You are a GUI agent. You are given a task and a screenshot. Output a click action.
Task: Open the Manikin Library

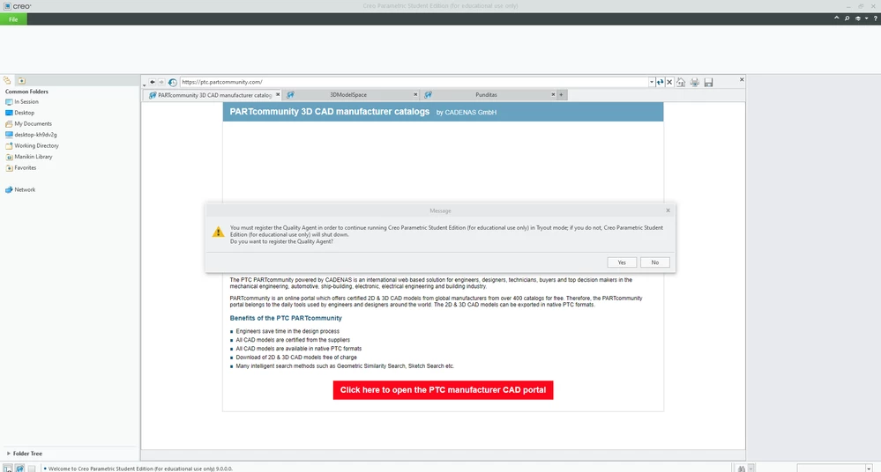(x=28, y=157)
